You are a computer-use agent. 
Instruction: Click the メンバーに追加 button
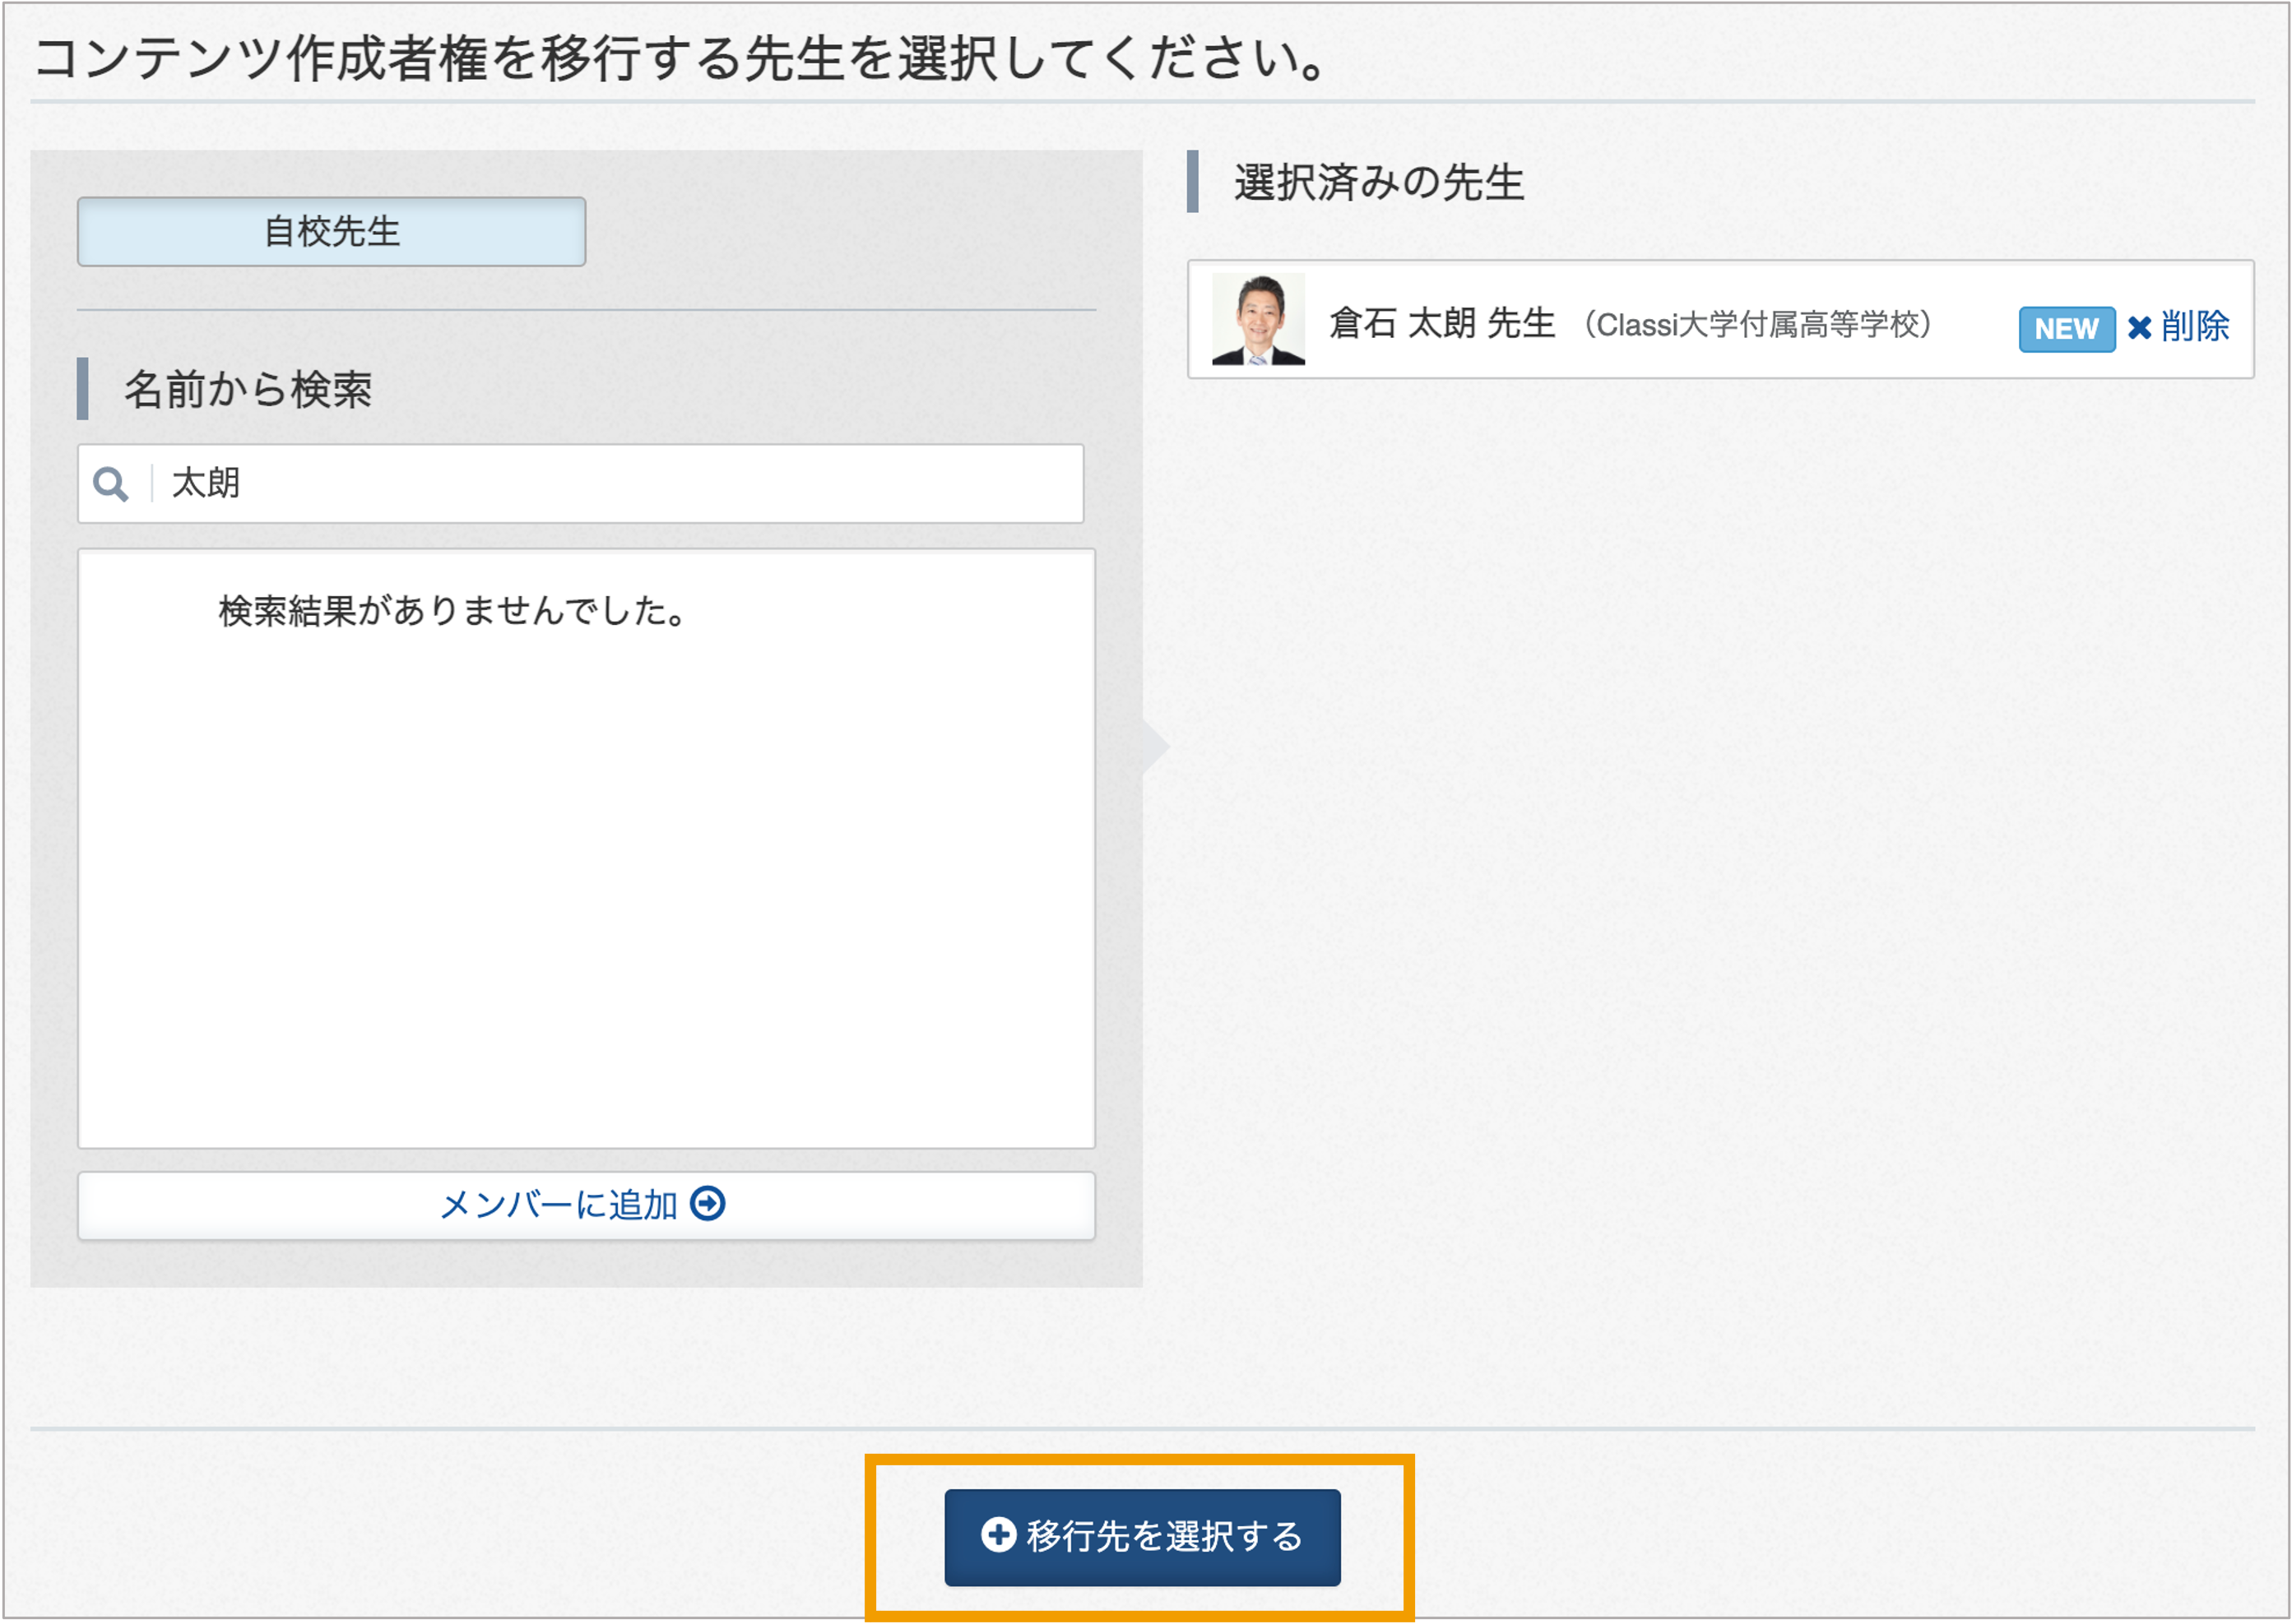pos(587,1206)
